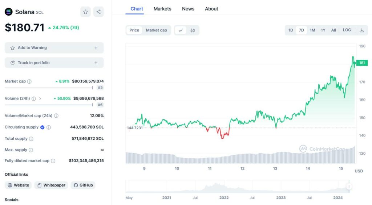
Task: Click the $180.71 price value
Action: 25,28
